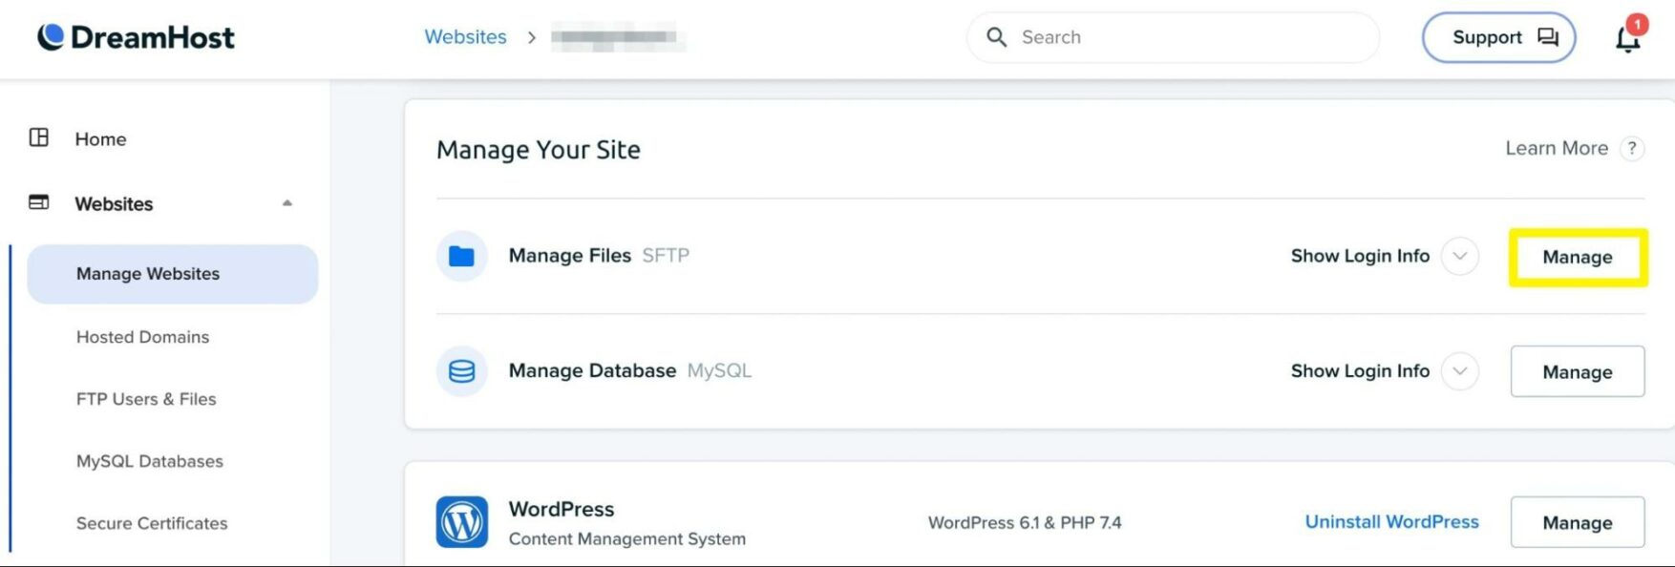Screen dimensions: 1675x567
Task: Click the blue folder Manage Files icon
Action: point(462,256)
